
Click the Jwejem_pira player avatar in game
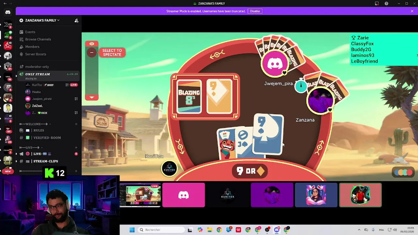coord(275,63)
